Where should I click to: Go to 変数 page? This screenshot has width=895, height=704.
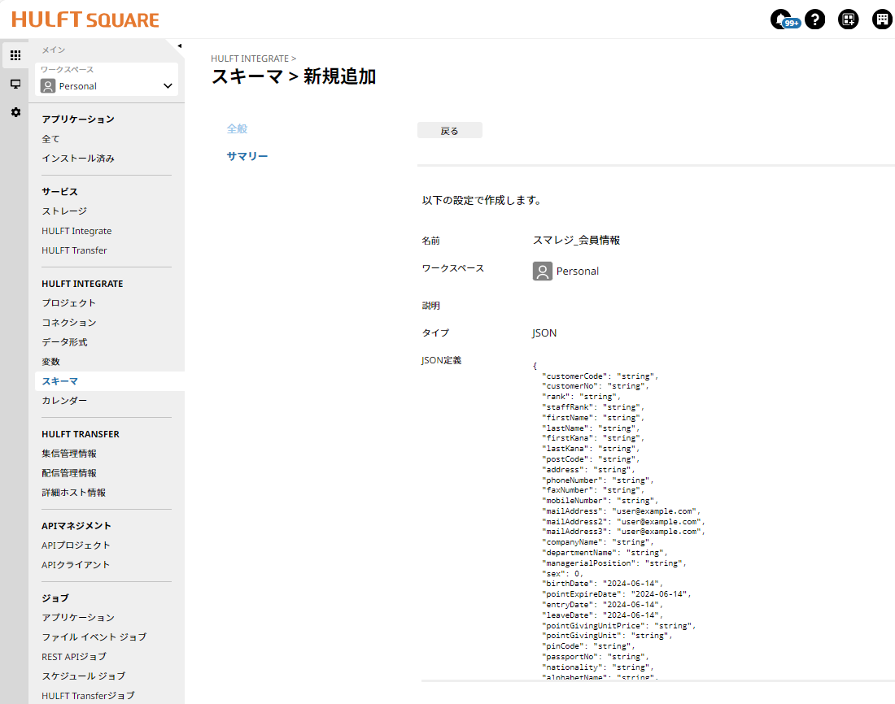pos(50,362)
